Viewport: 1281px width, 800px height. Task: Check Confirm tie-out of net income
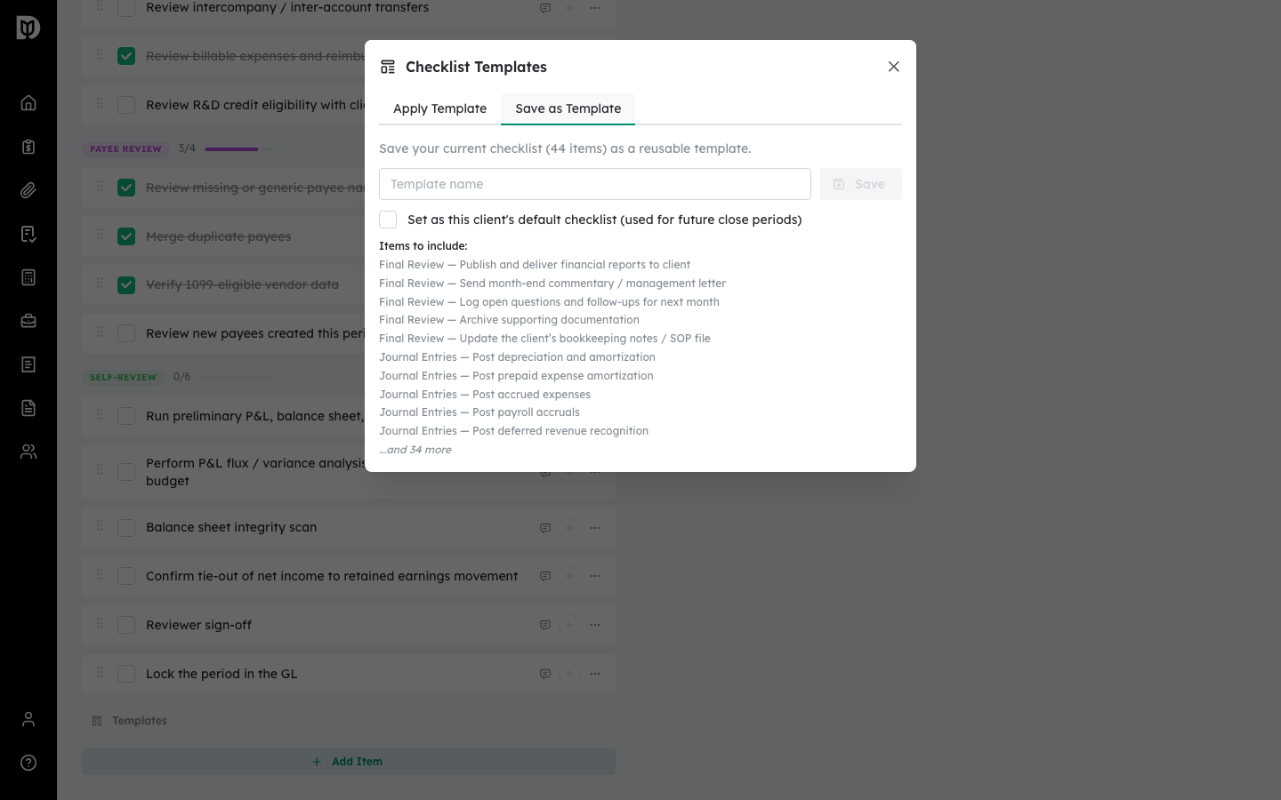[126, 576]
